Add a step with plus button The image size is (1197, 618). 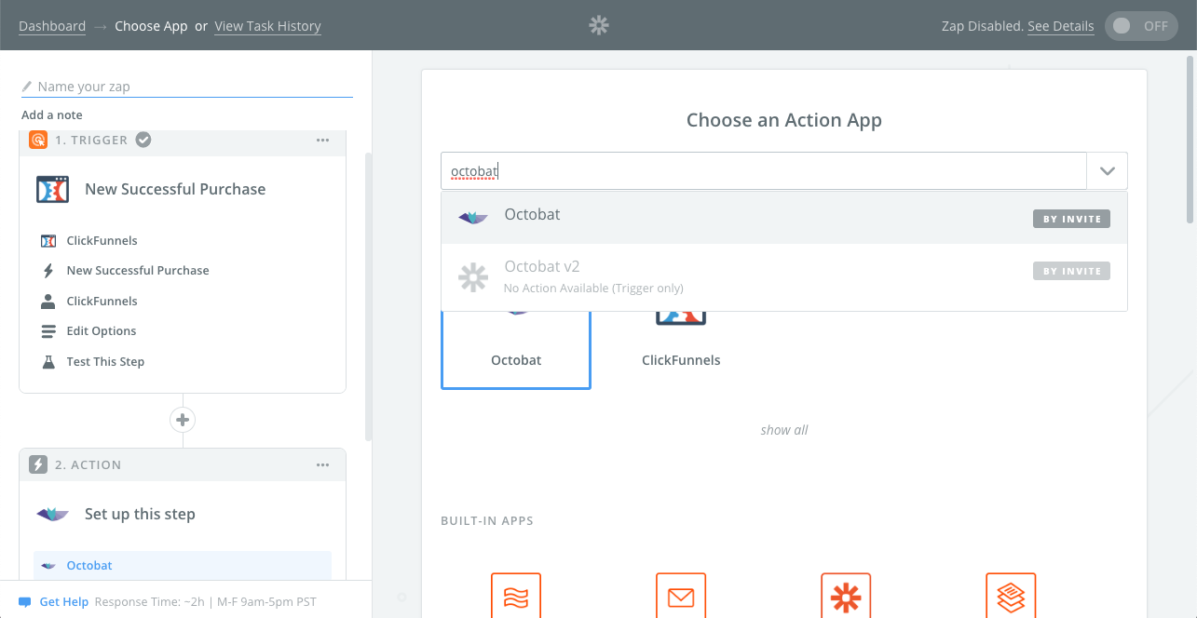coord(183,420)
